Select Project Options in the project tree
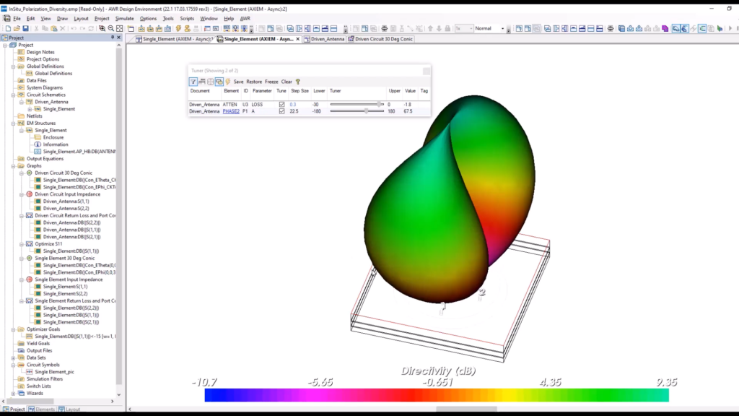Viewport: 739px width, 416px height. point(43,59)
